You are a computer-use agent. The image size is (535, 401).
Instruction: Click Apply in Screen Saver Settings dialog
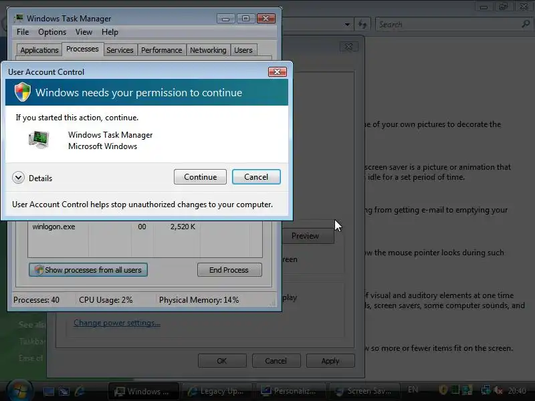(x=330, y=361)
